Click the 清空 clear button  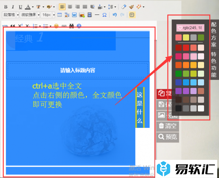(x=168, y=126)
